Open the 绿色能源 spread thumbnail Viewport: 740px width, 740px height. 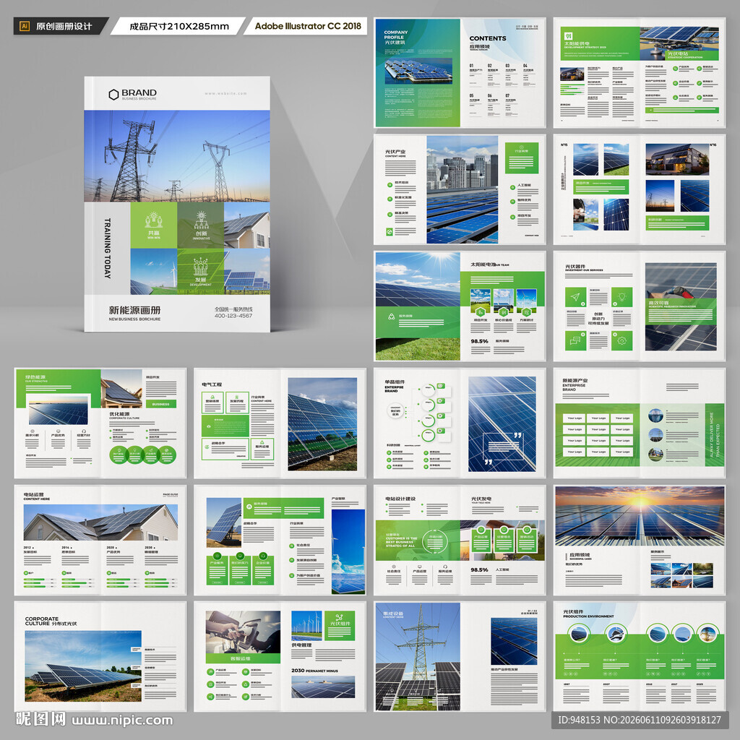[100, 423]
